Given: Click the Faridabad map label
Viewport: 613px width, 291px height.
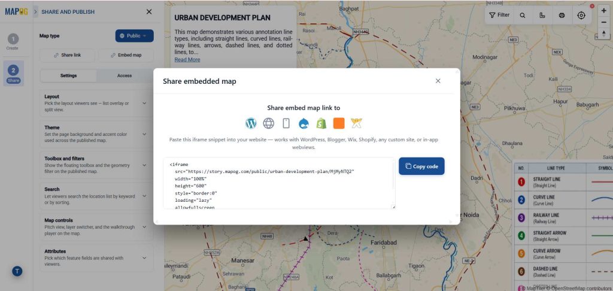Looking at the screenshot, I should point(384,242).
